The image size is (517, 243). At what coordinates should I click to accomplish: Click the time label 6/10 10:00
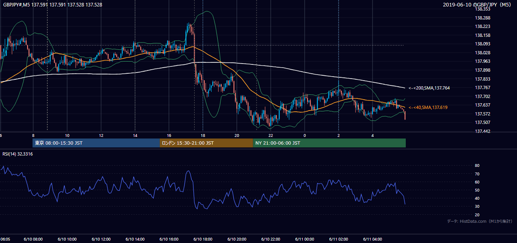pyautogui.click(x=67, y=239)
